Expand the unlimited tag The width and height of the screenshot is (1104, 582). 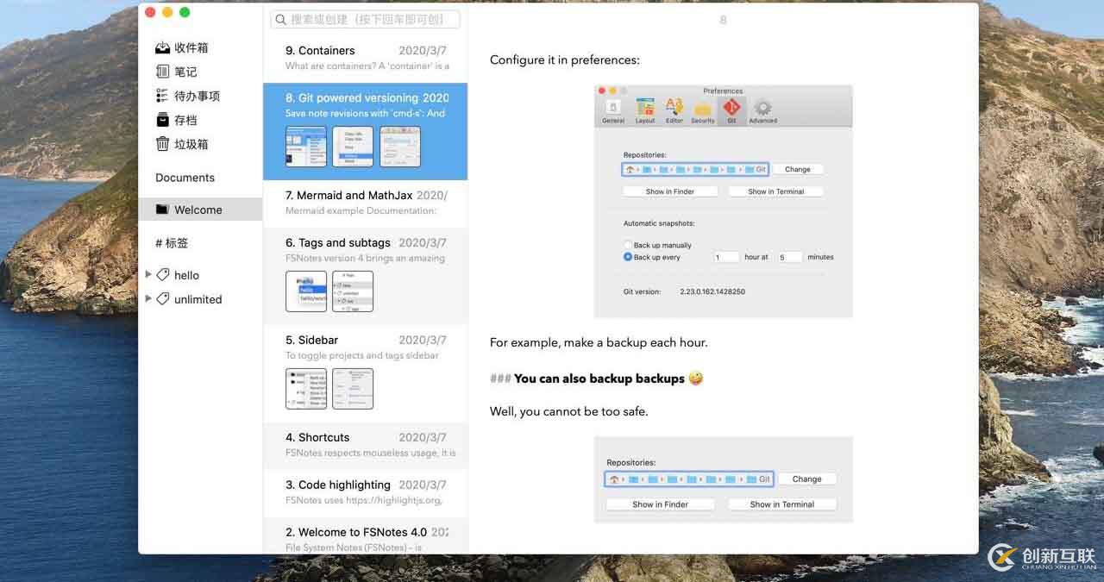[x=148, y=298]
